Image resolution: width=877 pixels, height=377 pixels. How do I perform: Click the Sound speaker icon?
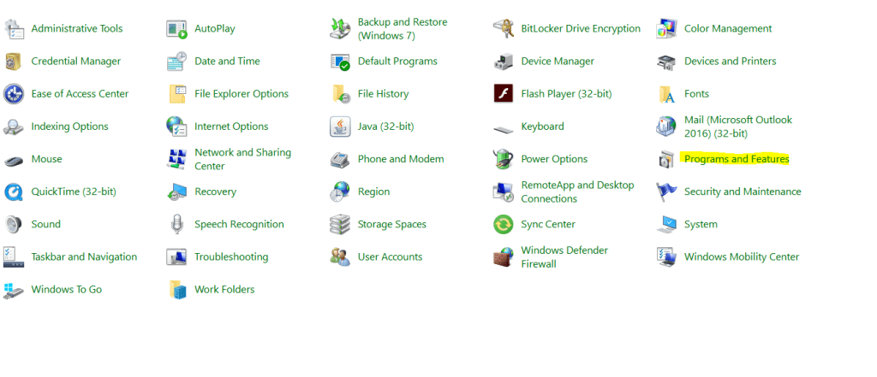tap(14, 225)
